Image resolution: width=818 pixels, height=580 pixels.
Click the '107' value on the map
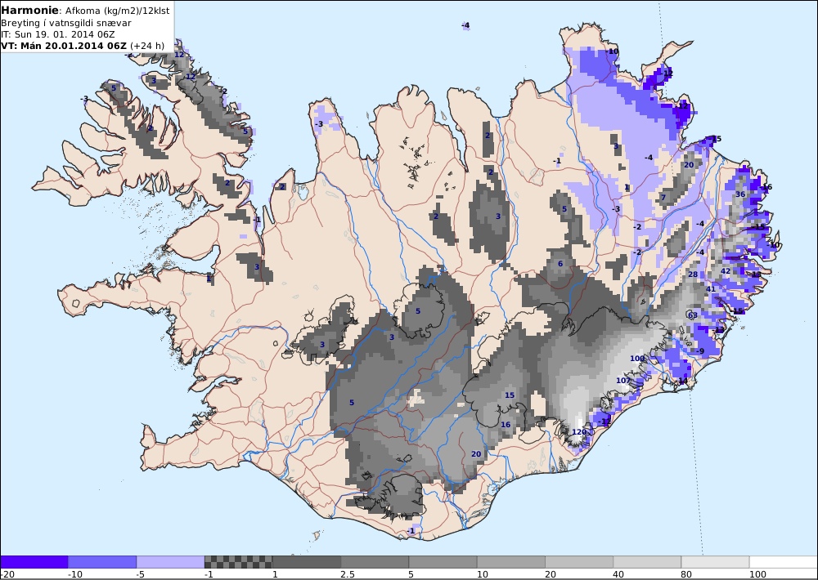(622, 381)
